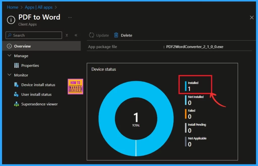Click the Not Installed light blue swatch
The height and width of the screenshot is (166, 258).
pos(186,100)
